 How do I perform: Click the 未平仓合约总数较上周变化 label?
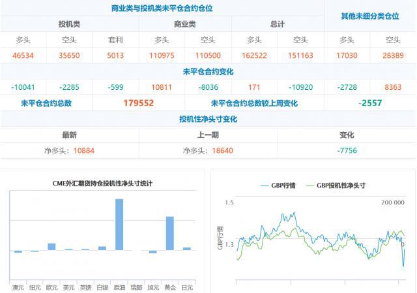[254, 103]
